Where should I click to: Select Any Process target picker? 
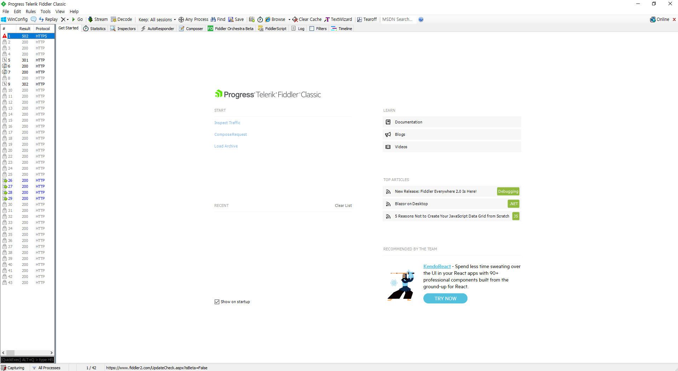(193, 19)
